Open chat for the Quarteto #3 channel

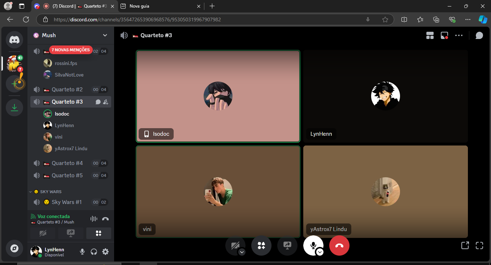click(98, 102)
